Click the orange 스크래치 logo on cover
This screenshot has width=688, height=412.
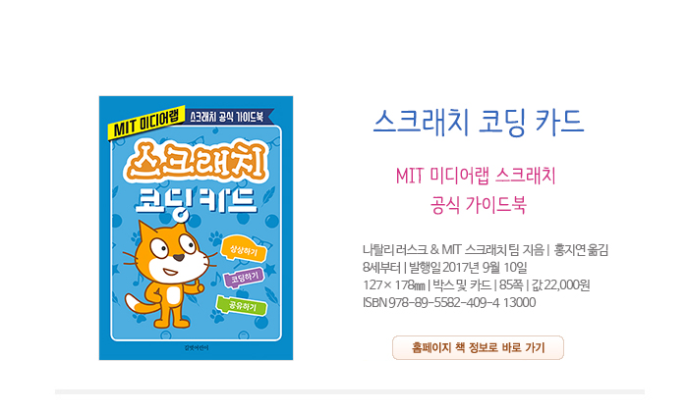click(197, 161)
